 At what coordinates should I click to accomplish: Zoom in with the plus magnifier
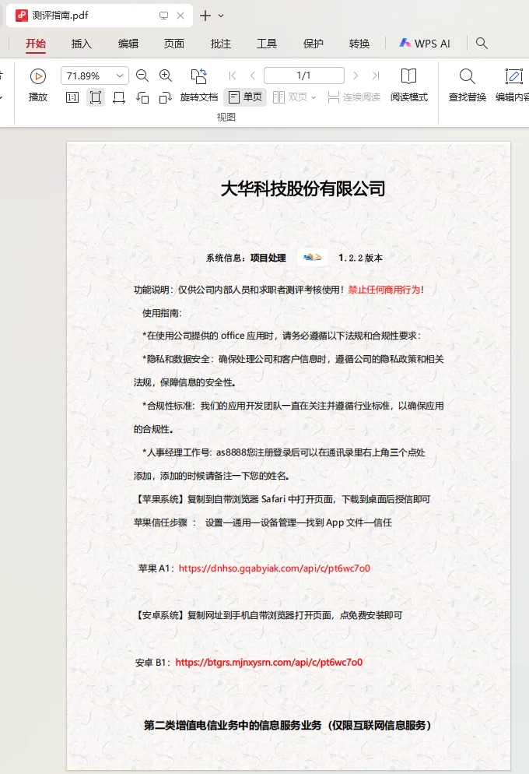click(x=166, y=76)
